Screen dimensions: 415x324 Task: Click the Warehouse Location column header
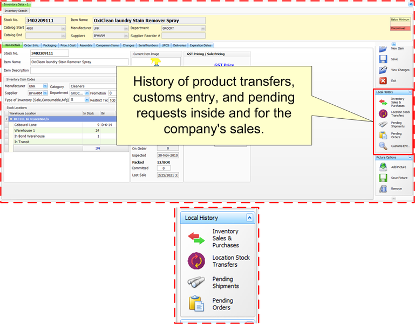click(x=45, y=113)
